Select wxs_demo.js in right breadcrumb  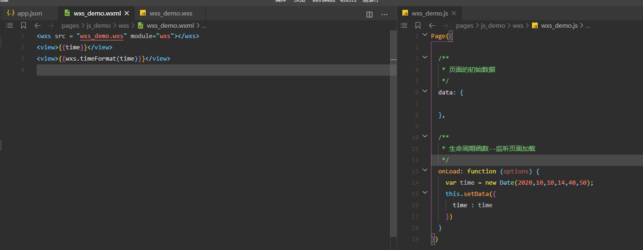[x=559, y=26]
